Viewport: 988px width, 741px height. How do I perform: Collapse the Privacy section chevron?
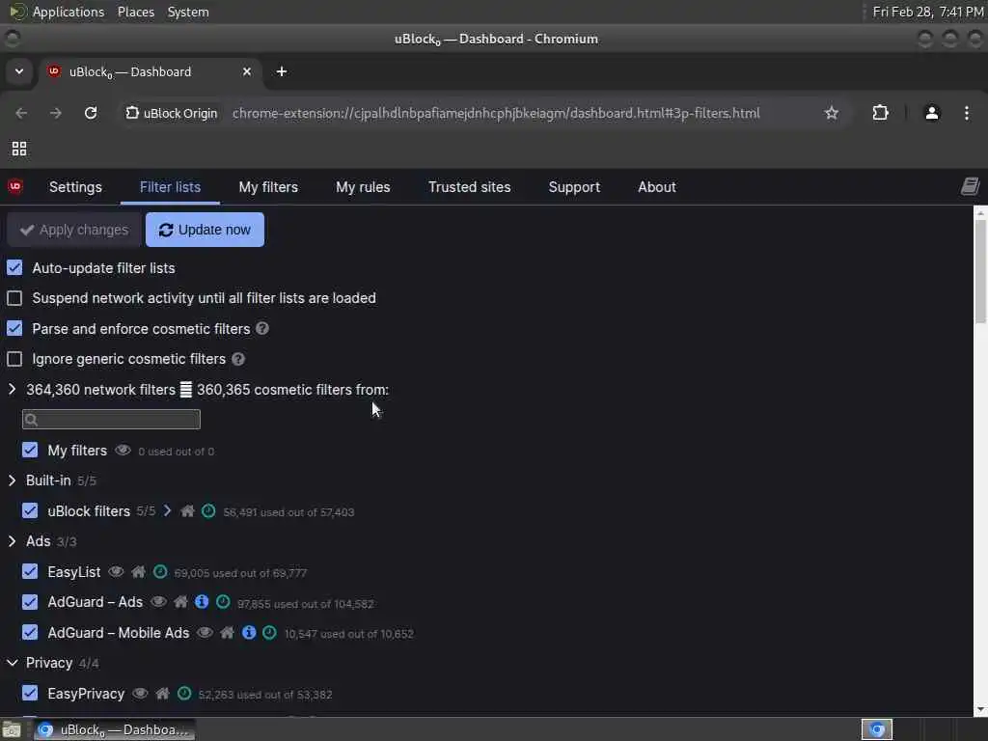coord(12,663)
